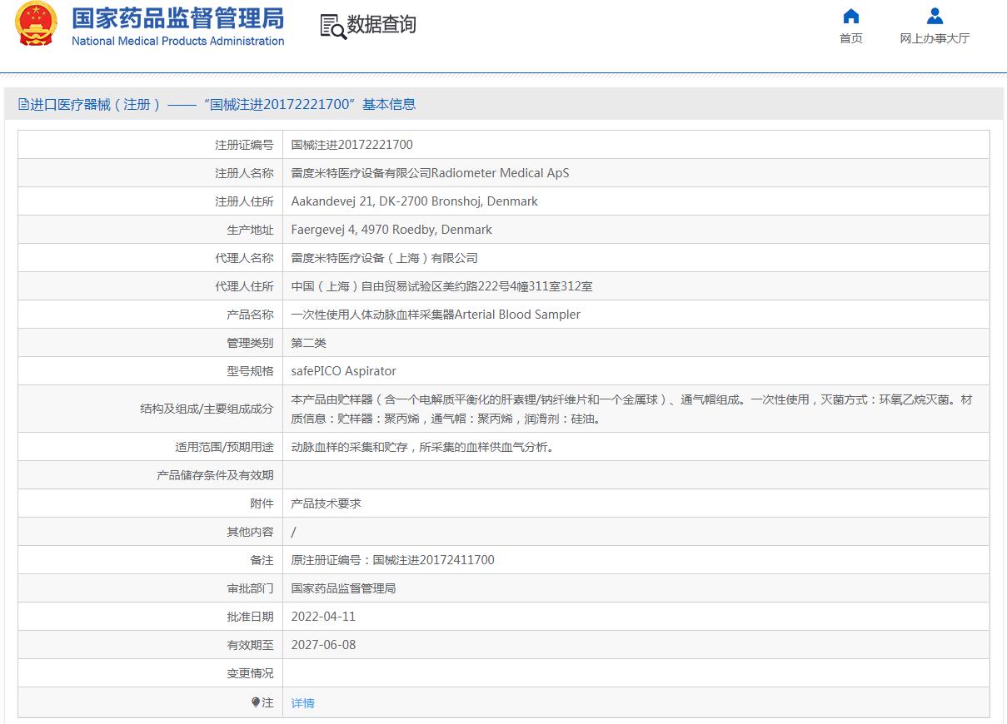This screenshot has height=724, width=1007.
Task: Select approval date 2022-04-11
Action: point(323,617)
